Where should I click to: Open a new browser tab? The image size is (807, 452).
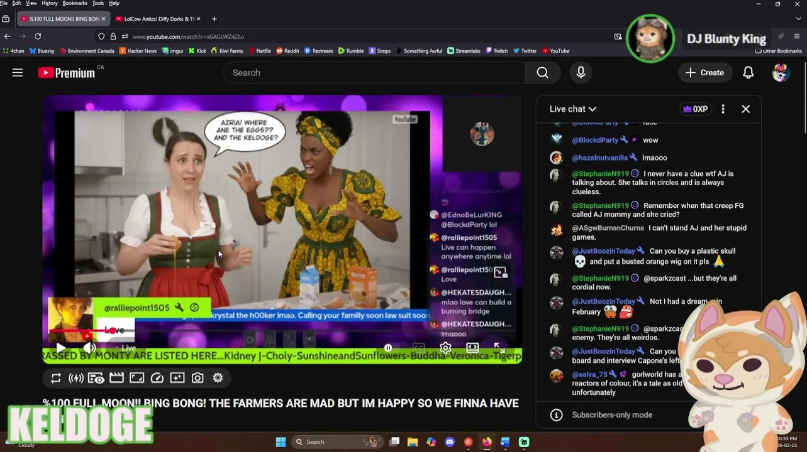tap(214, 19)
